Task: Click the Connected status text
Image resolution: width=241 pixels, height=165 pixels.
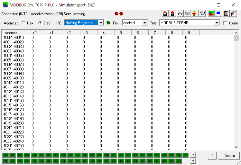Action: pos(43,14)
